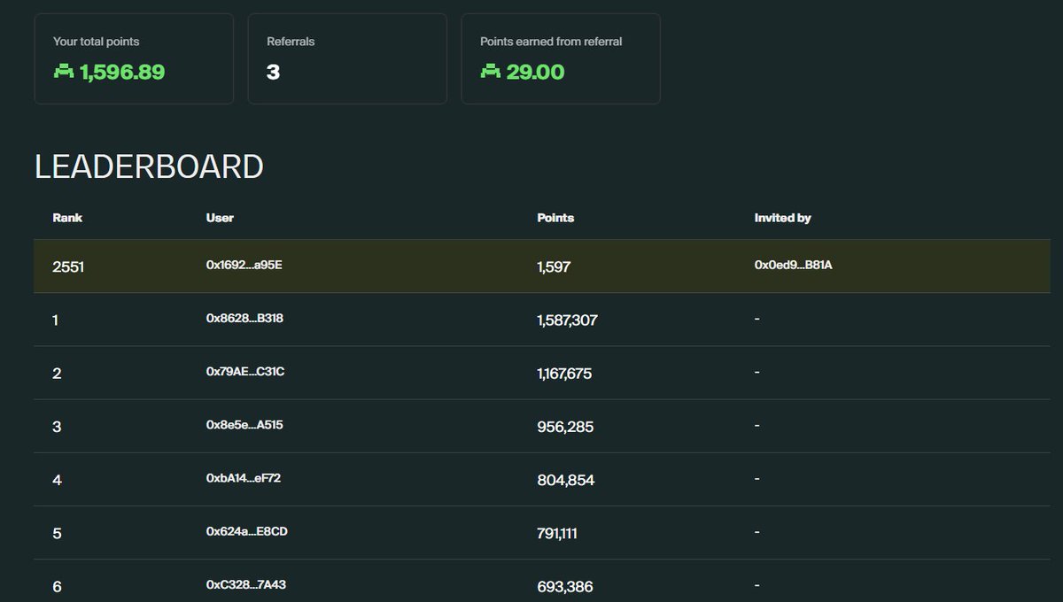Click the Rank column header
The width and height of the screenshot is (1063, 602).
click(x=67, y=218)
